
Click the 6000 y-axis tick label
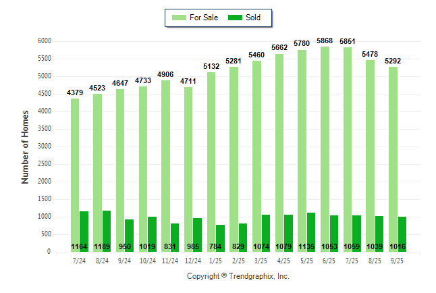coord(45,41)
